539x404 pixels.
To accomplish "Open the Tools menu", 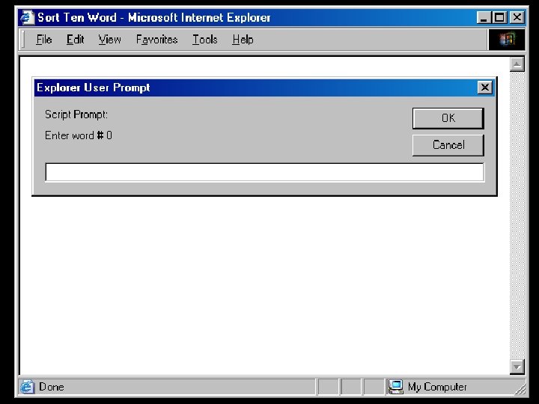I will [x=205, y=40].
